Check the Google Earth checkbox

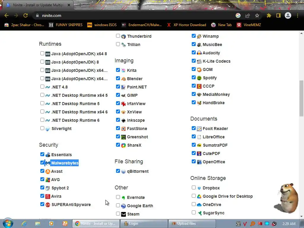[118, 205]
